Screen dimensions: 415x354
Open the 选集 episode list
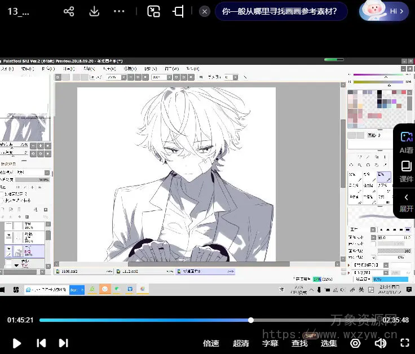[x=329, y=343]
